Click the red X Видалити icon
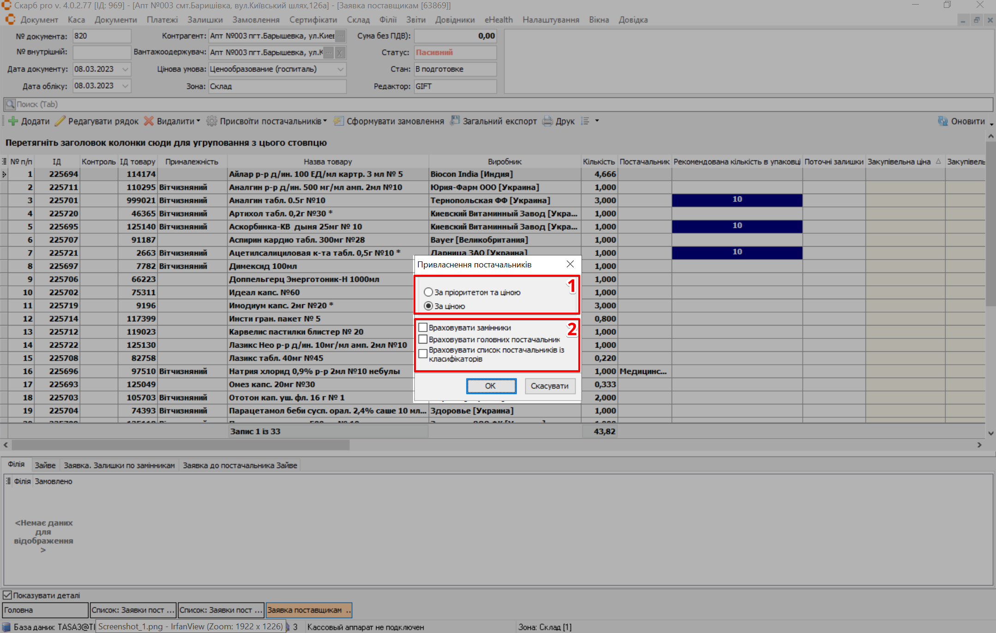996x633 pixels. tap(149, 121)
